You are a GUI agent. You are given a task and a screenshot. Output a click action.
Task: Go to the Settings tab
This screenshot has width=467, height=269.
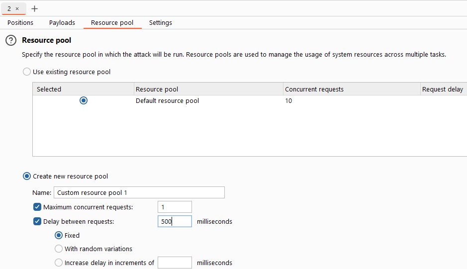pyautogui.click(x=161, y=23)
